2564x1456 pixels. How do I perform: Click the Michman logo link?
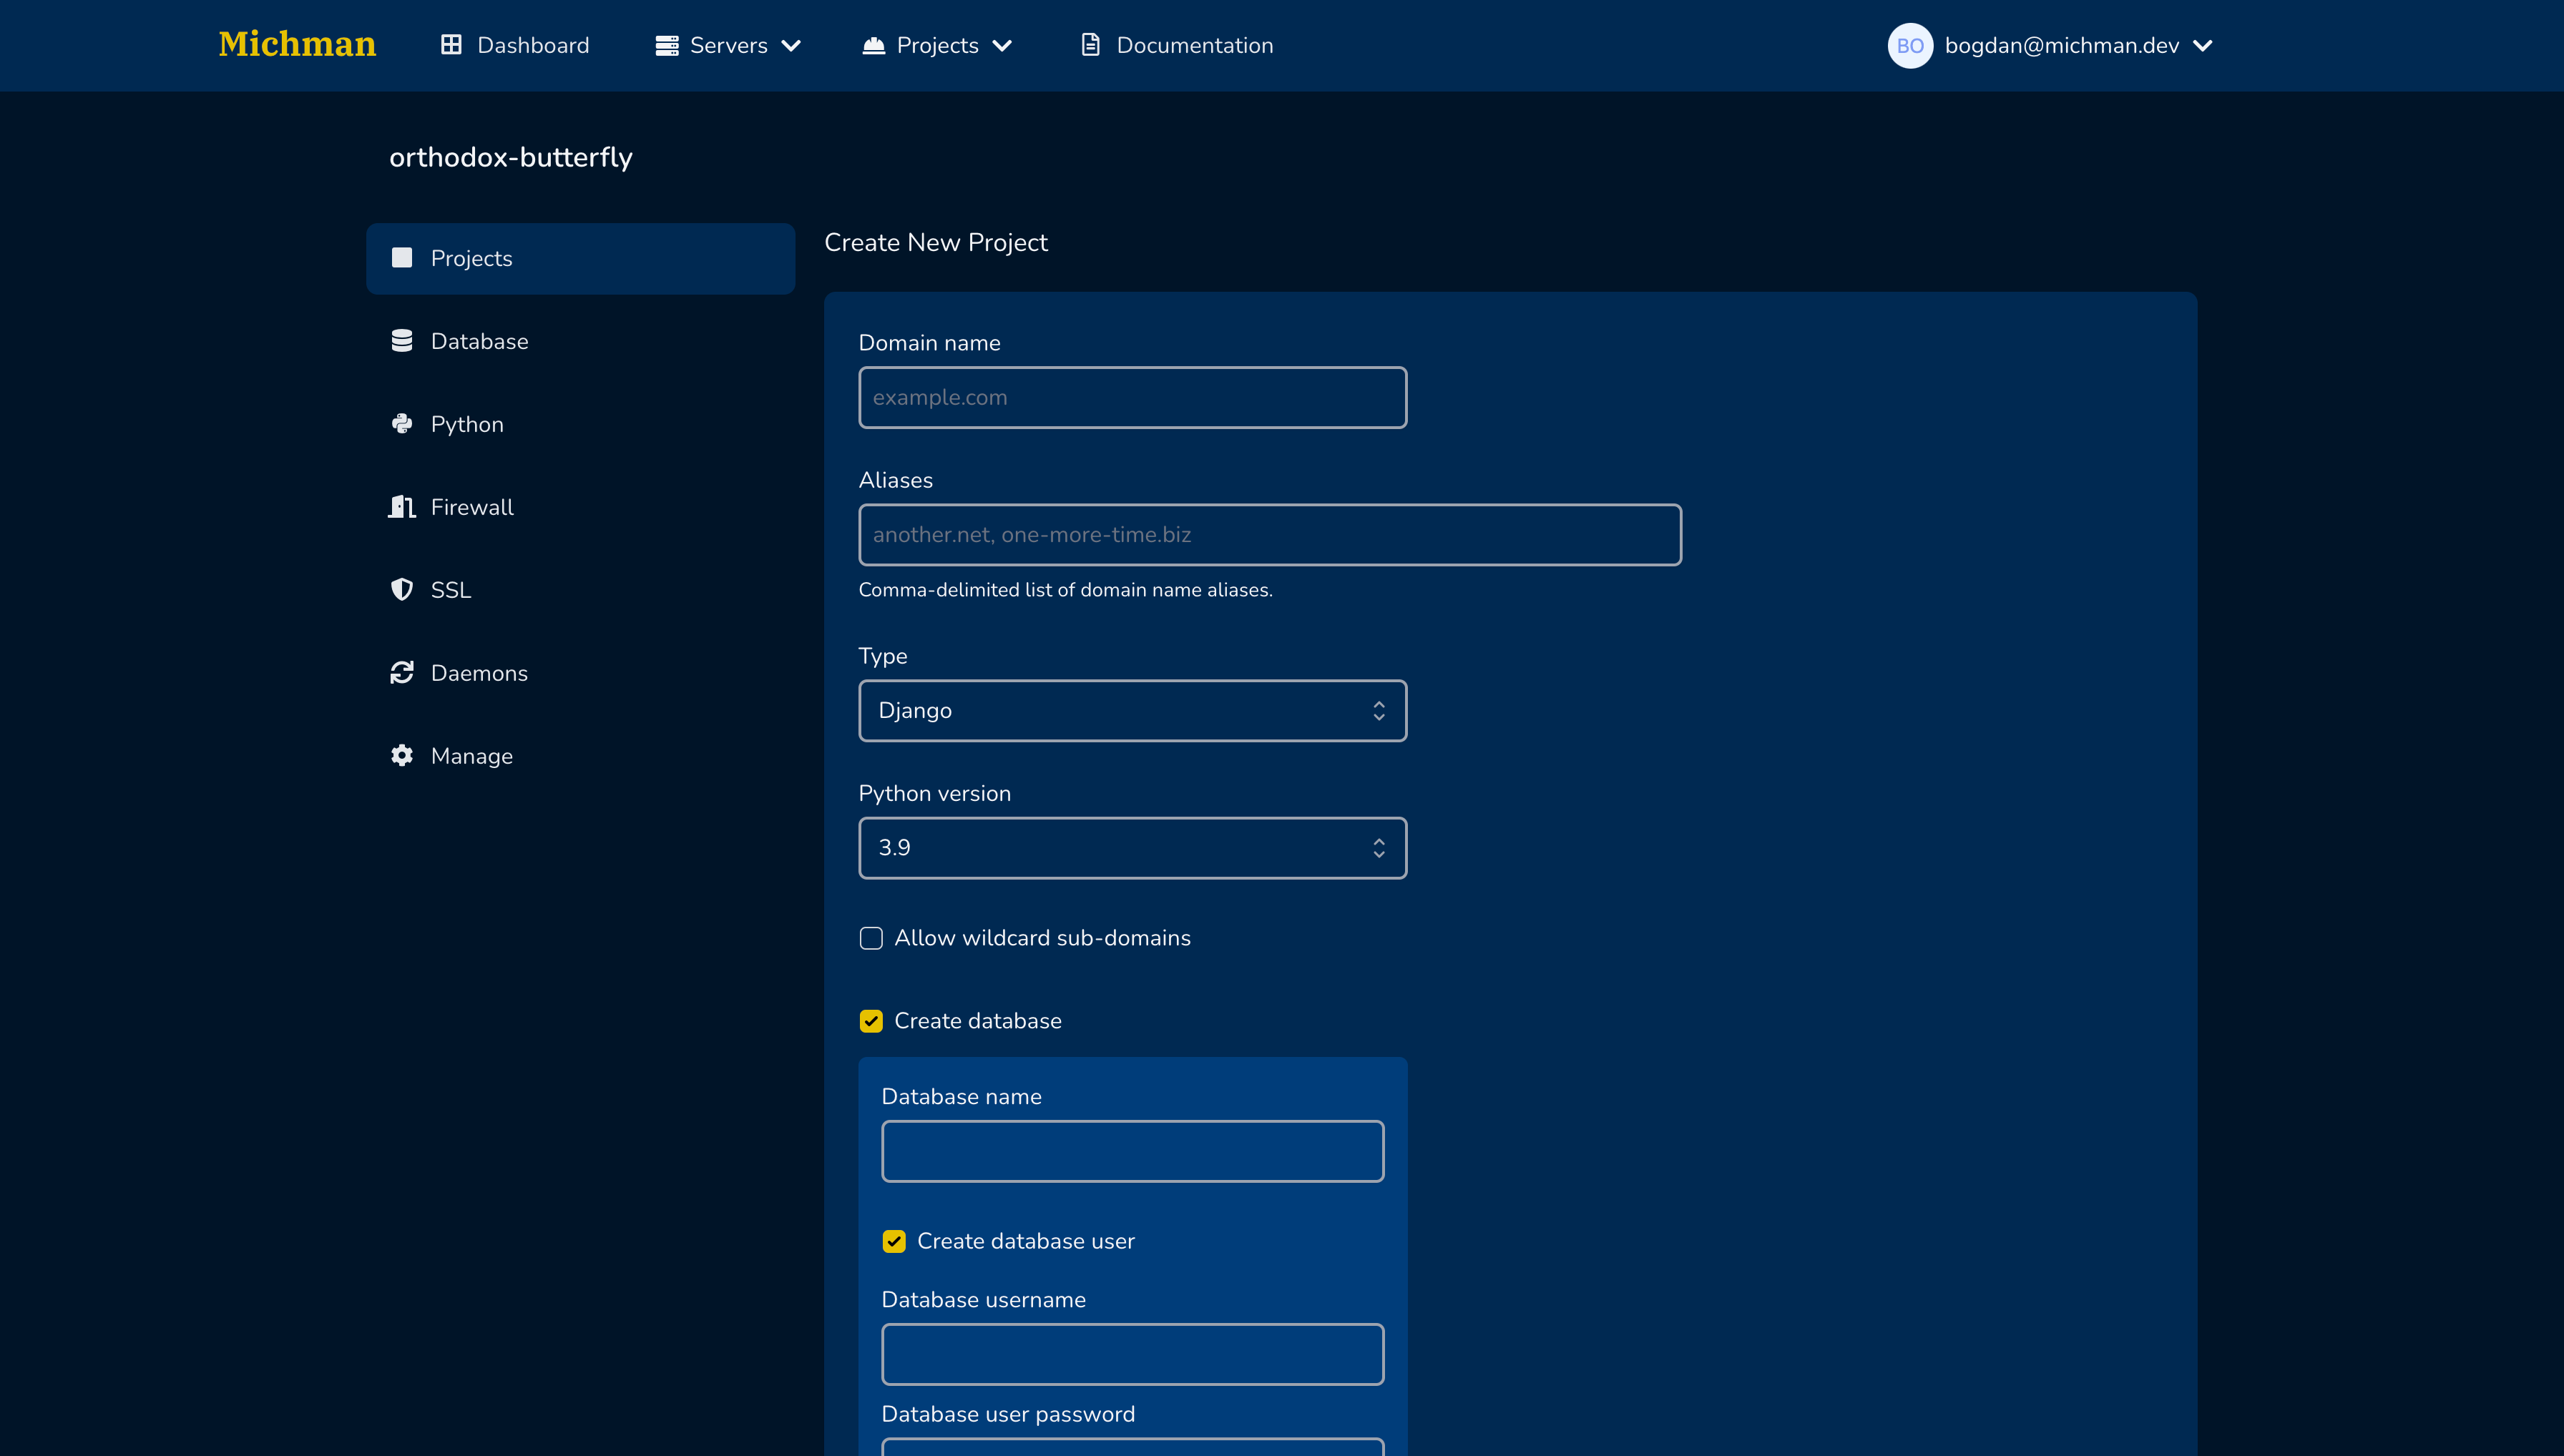tap(297, 45)
